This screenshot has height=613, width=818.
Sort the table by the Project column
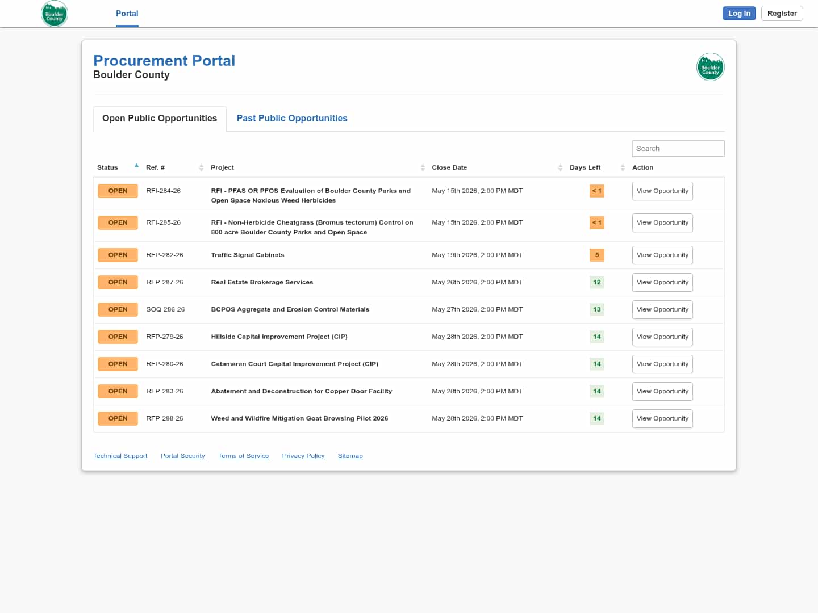pyautogui.click(x=318, y=167)
